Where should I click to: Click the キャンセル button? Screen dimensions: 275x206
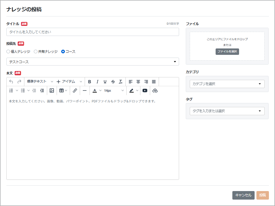pyautogui.click(x=243, y=195)
